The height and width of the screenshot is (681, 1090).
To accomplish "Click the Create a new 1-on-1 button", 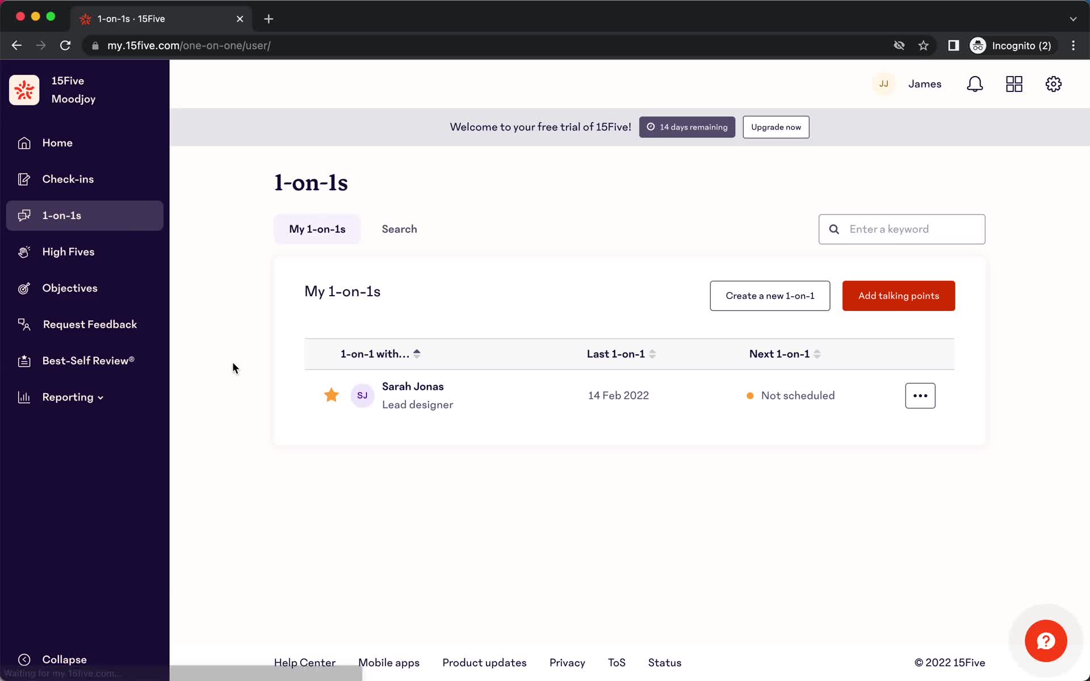I will coord(769,296).
